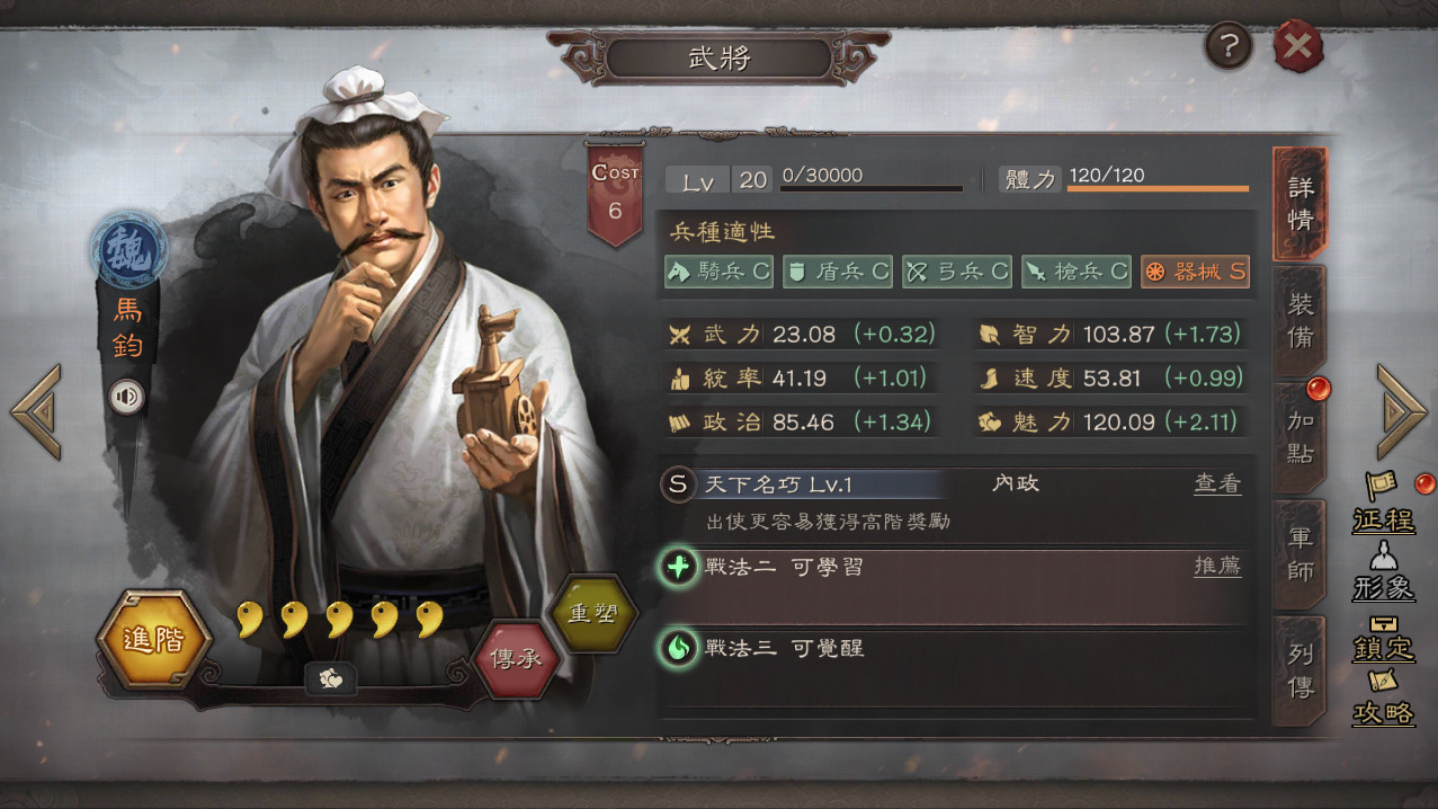Screen dimensions: 1438x809
Task: Open the 軍師 tab
Action: 1300,554
